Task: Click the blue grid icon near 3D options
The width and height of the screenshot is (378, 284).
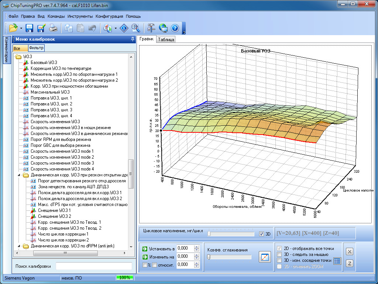Action: point(337,261)
